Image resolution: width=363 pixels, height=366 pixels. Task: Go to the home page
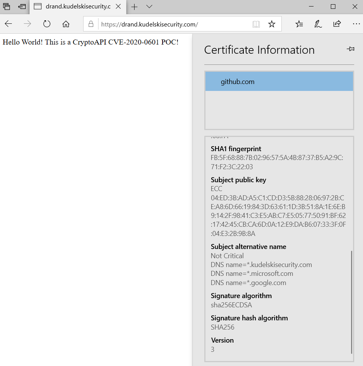[66, 24]
